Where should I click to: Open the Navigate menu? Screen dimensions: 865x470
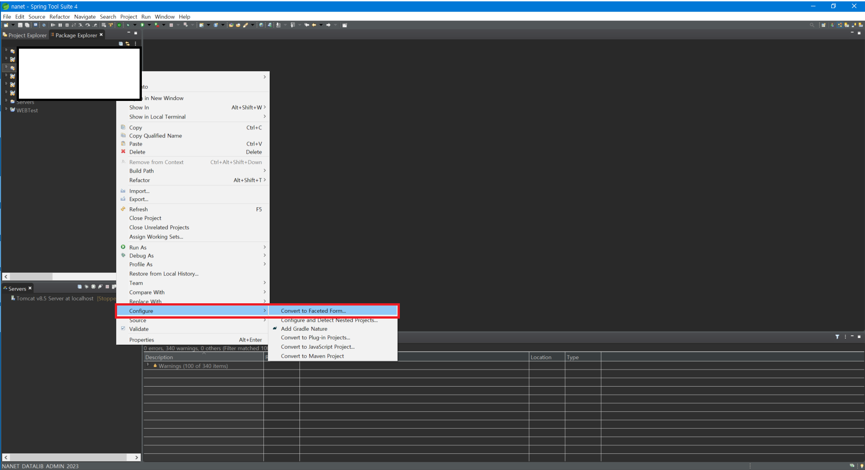[x=85, y=17]
